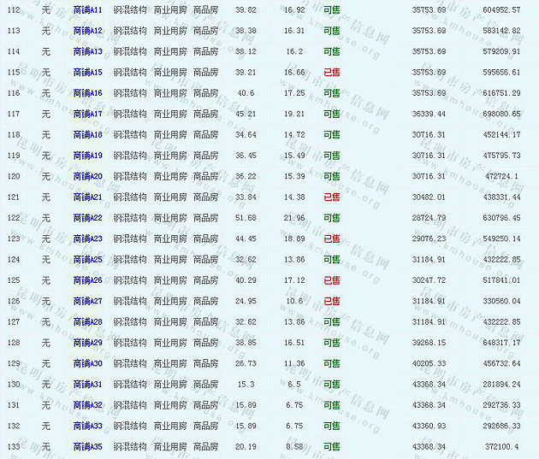Viewport: 539px width, 459px height.
Task: Click 可售 status for 商铺A29
Action: click(331, 343)
